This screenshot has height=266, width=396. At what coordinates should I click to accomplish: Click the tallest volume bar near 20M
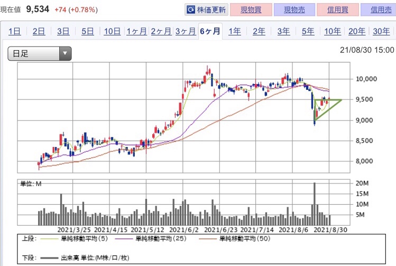click(315, 204)
